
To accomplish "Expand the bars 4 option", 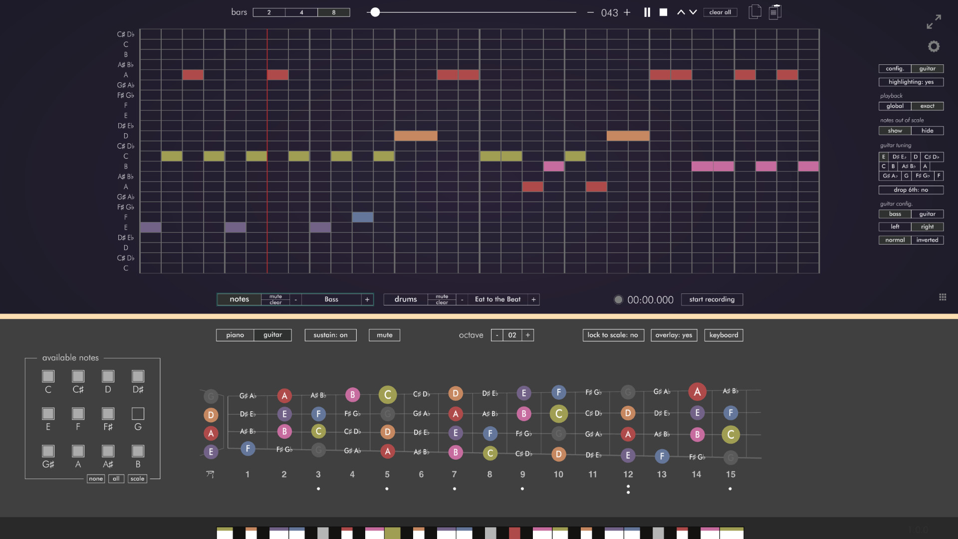I will point(301,12).
